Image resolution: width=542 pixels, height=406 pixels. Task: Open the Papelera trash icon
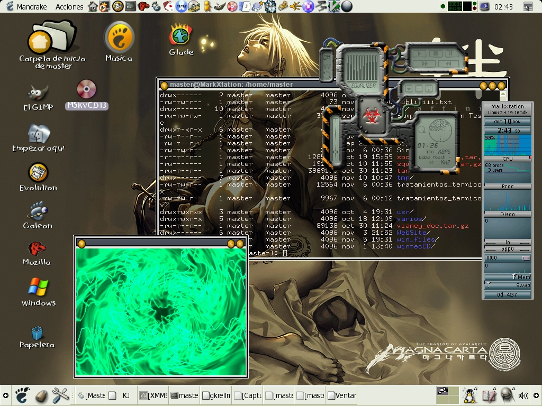click(x=37, y=337)
